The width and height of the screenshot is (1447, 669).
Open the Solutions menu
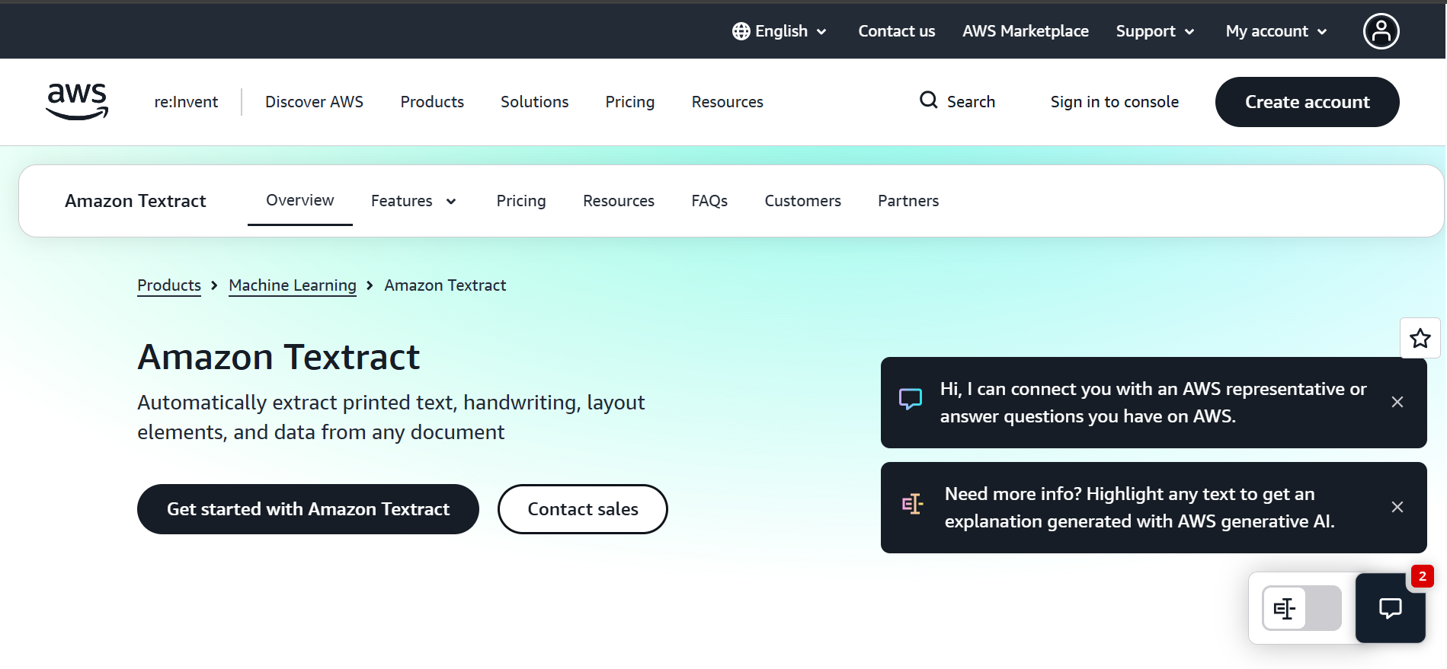(534, 102)
